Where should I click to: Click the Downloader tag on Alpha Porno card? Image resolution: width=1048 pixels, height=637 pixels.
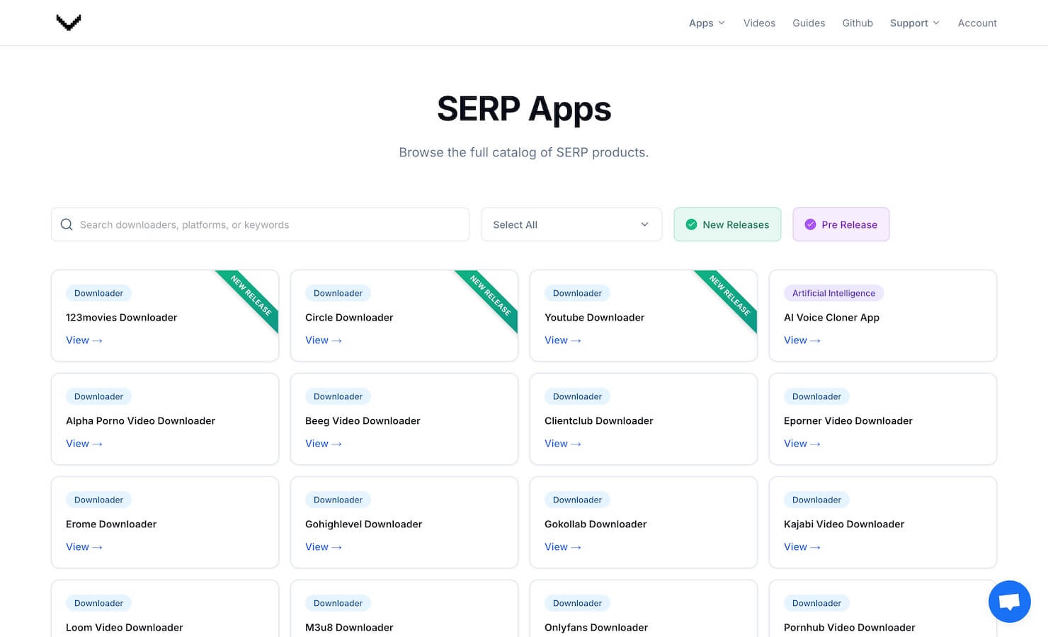(x=98, y=396)
